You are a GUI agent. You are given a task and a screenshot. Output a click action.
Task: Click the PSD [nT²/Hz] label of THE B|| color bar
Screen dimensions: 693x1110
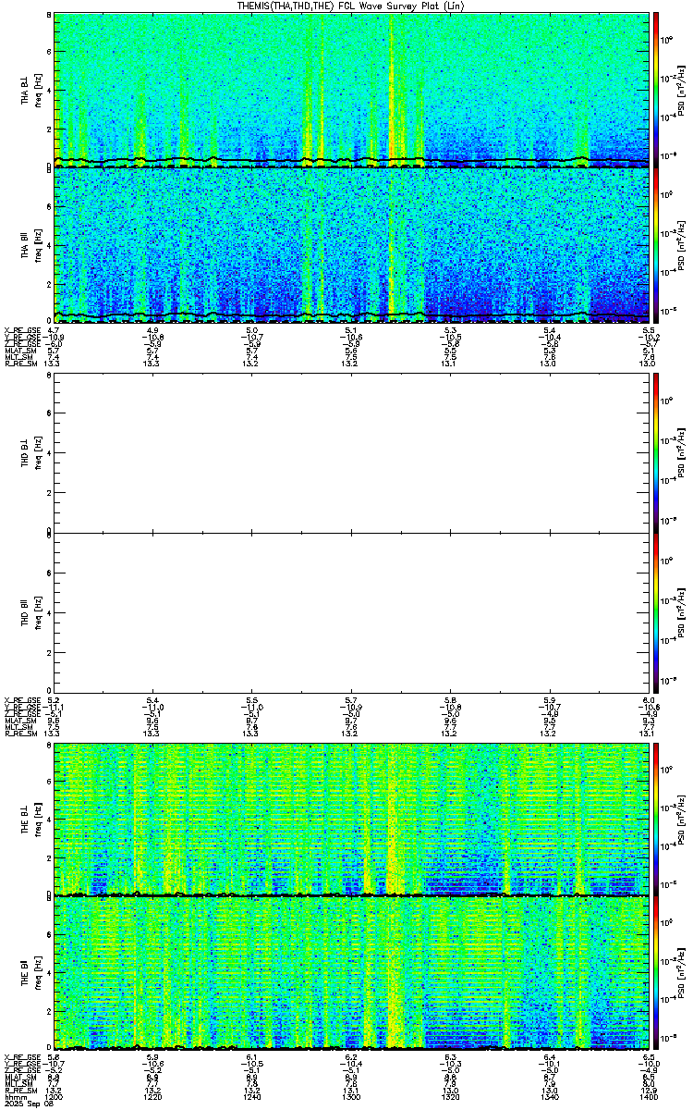click(x=682, y=973)
